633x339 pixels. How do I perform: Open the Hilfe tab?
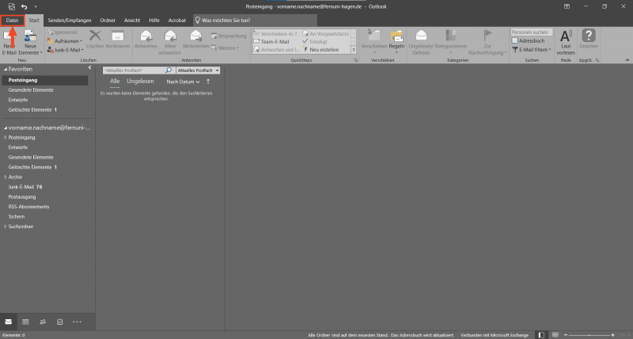[154, 21]
